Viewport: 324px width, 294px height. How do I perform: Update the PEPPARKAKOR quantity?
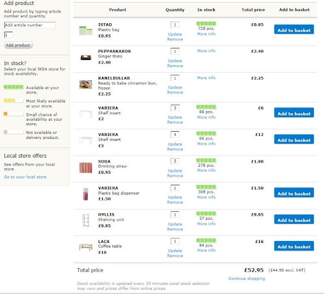(x=175, y=61)
